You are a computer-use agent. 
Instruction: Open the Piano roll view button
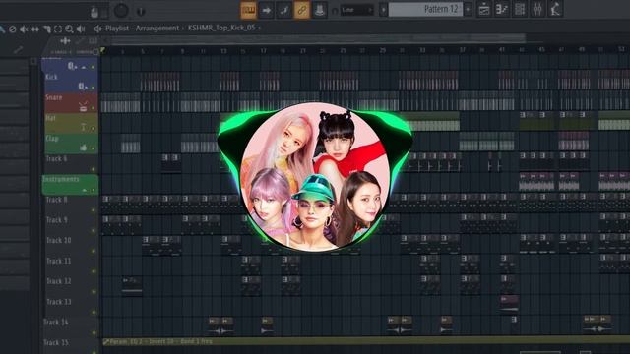[502, 10]
